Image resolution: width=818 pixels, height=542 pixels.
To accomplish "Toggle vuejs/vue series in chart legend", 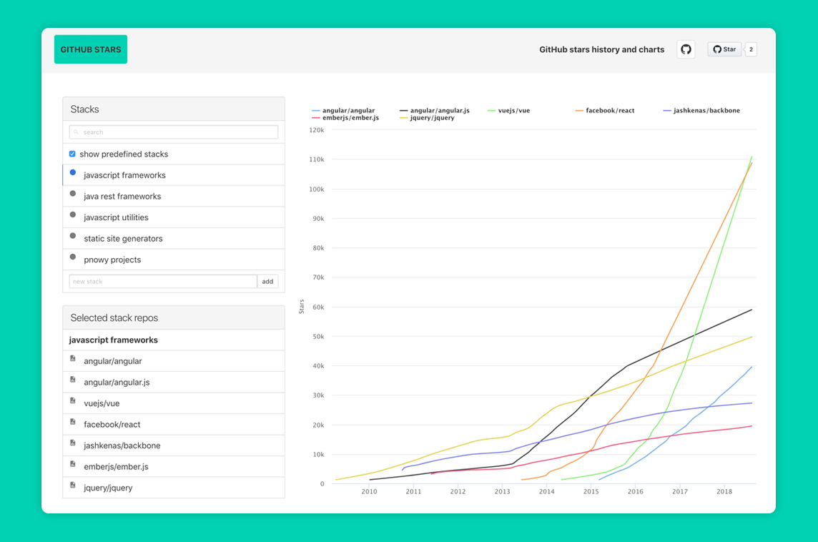I will 508,111.
